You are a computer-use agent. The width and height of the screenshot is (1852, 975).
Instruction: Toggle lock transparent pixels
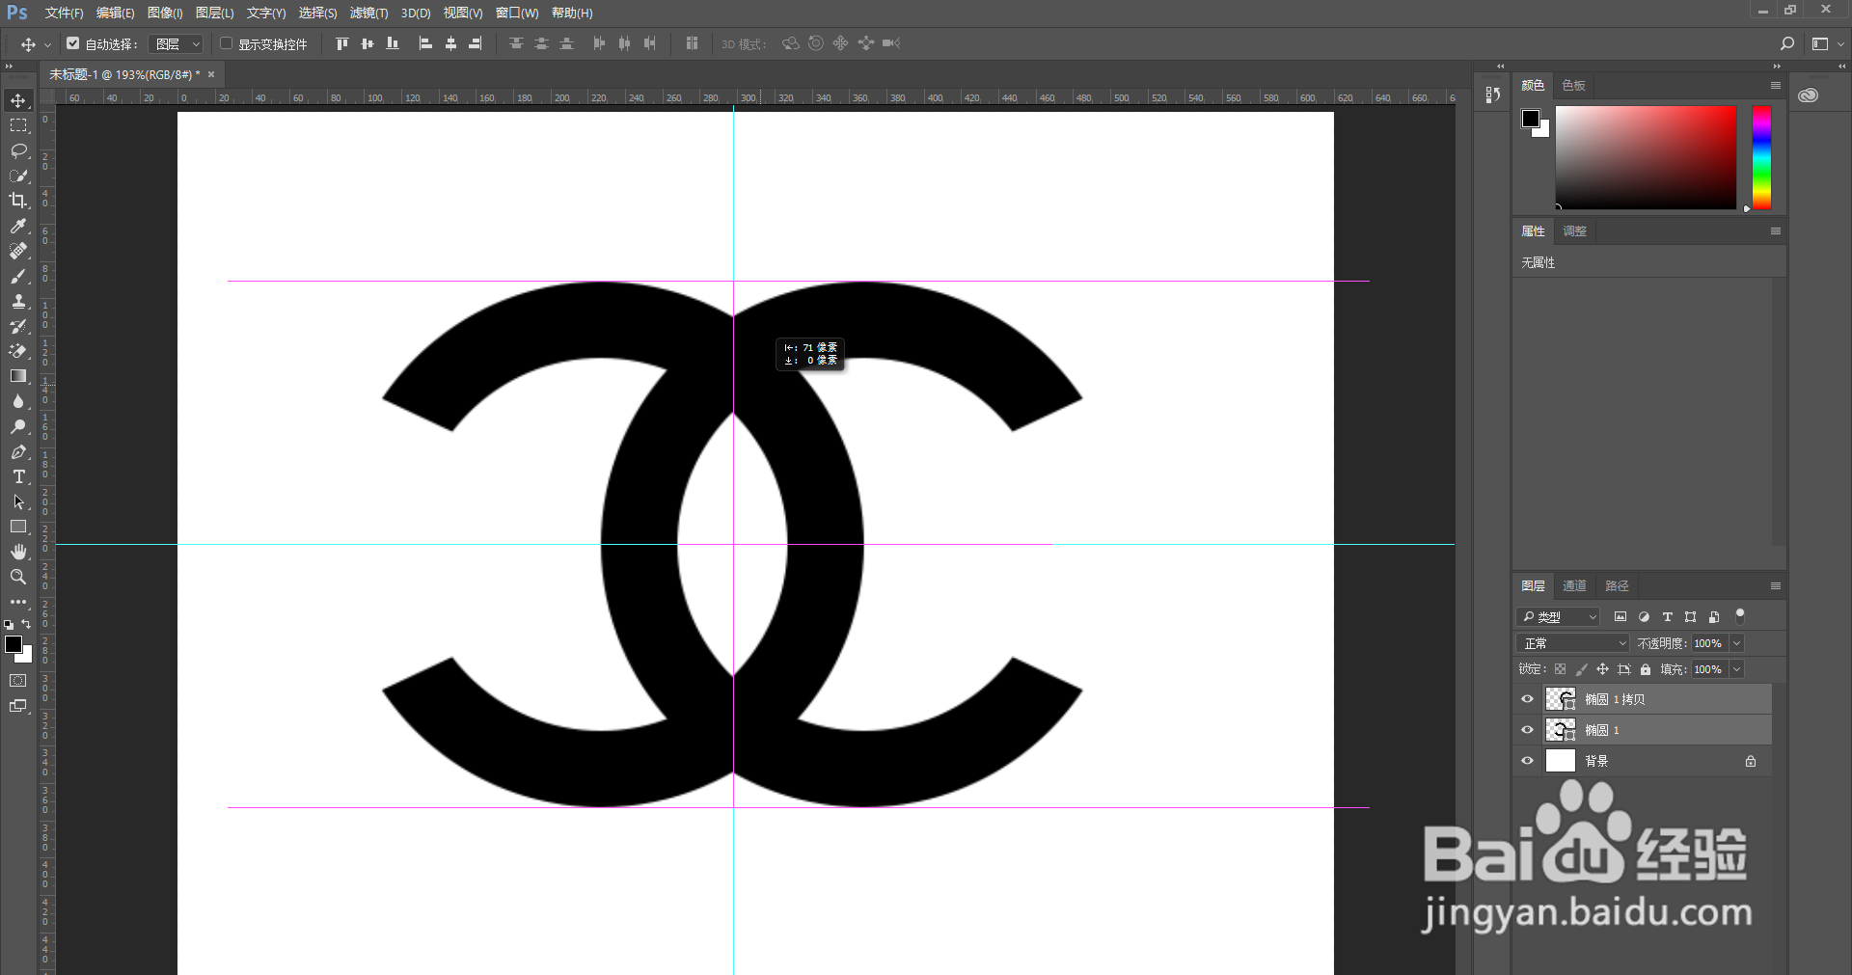coord(1560,669)
